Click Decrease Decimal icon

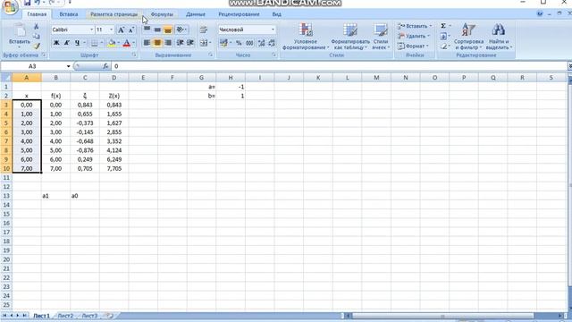pyautogui.click(x=272, y=43)
